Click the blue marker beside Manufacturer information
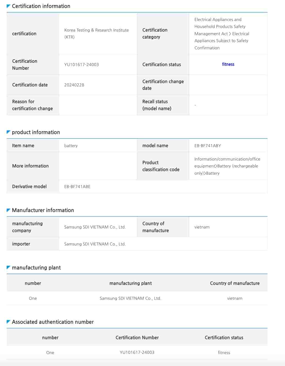This screenshot has height=366, width=285. (x=8, y=210)
